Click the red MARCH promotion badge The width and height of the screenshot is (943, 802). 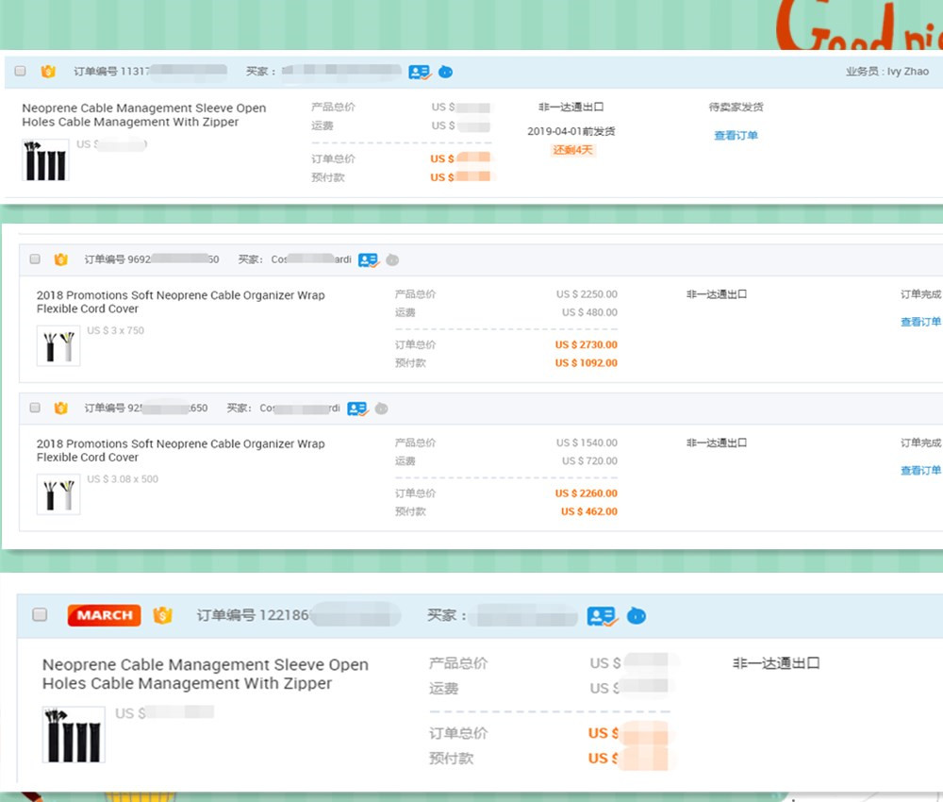tap(104, 615)
